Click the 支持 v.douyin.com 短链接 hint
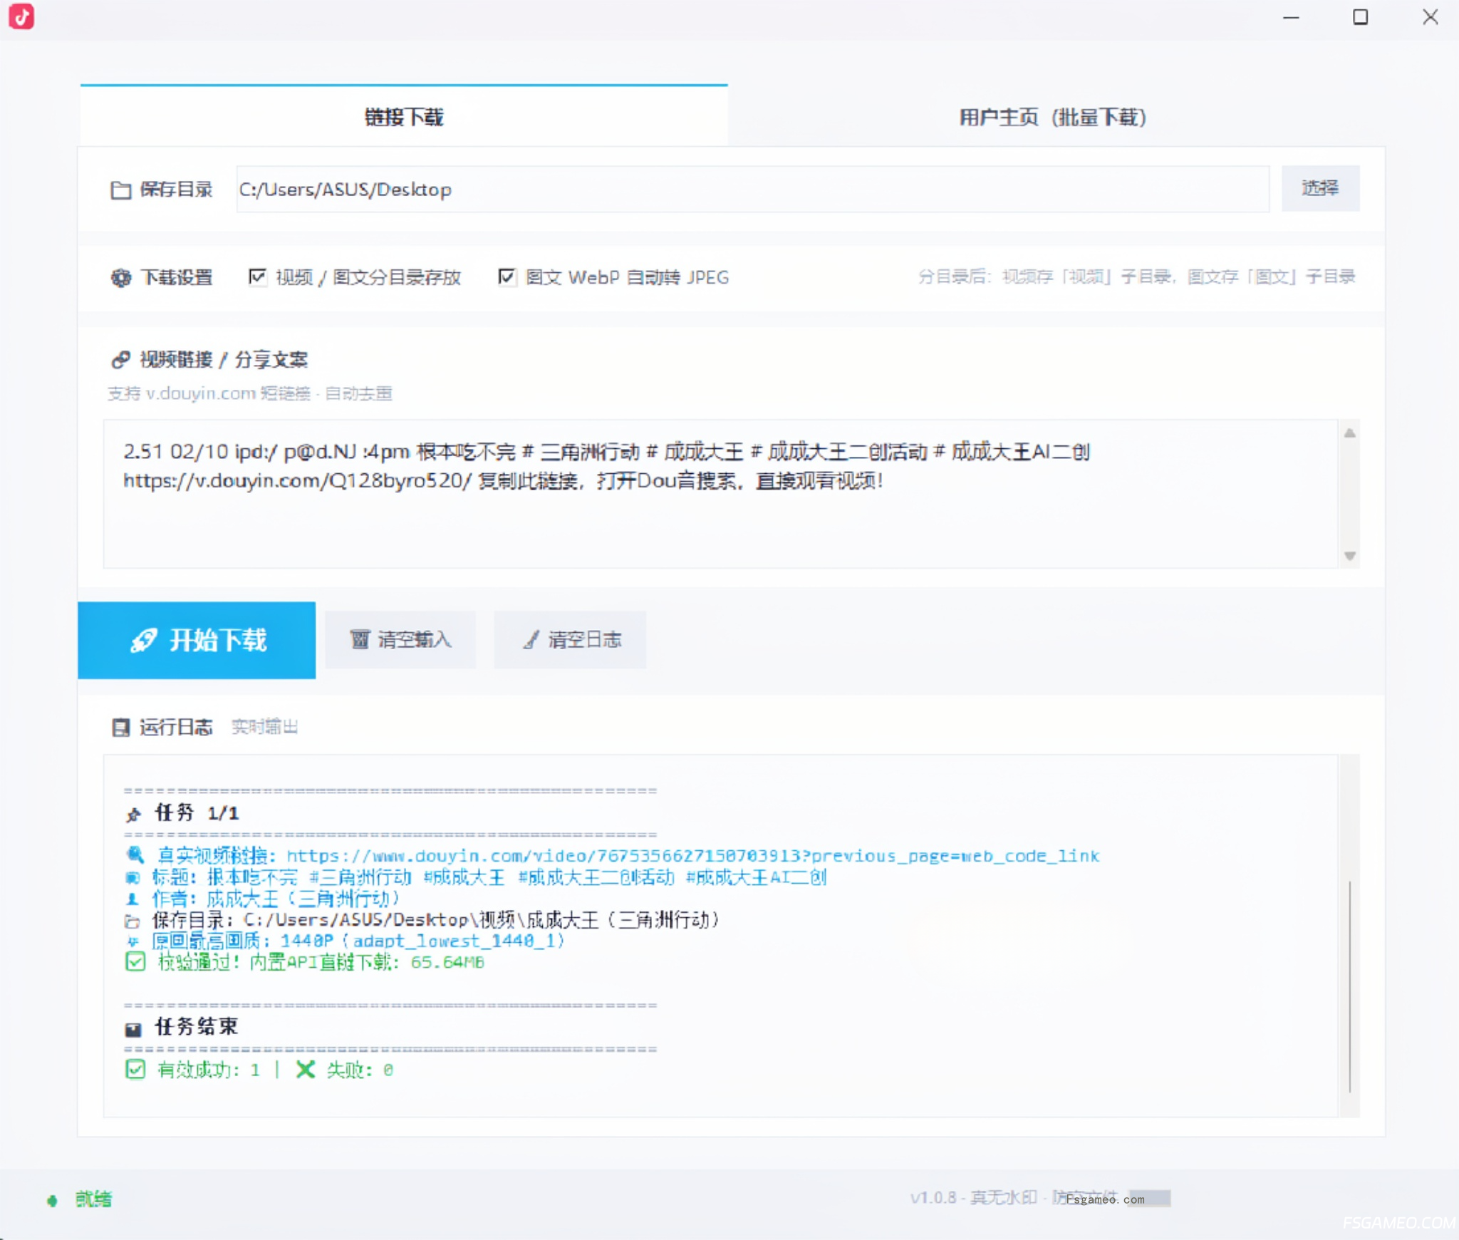 click(x=249, y=393)
